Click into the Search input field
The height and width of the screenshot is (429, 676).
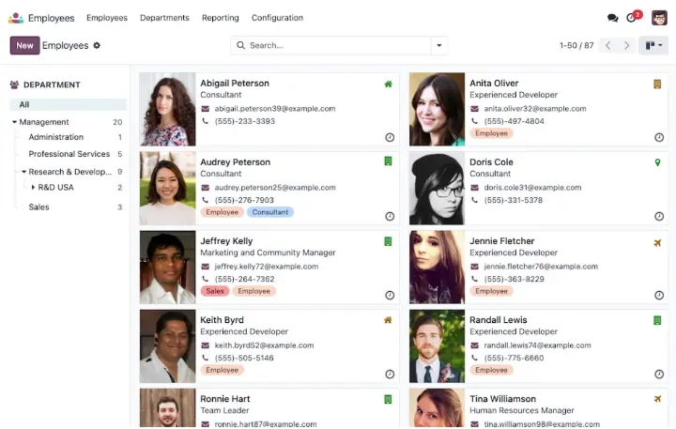point(338,45)
